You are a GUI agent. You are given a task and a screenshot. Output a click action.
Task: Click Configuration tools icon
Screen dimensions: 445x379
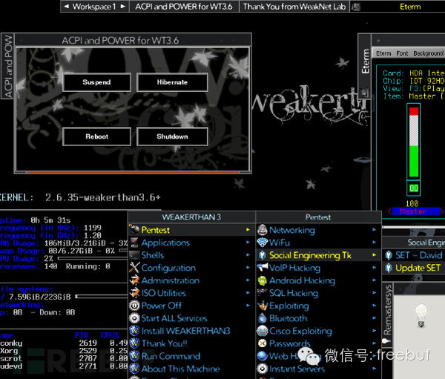point(134,268)
